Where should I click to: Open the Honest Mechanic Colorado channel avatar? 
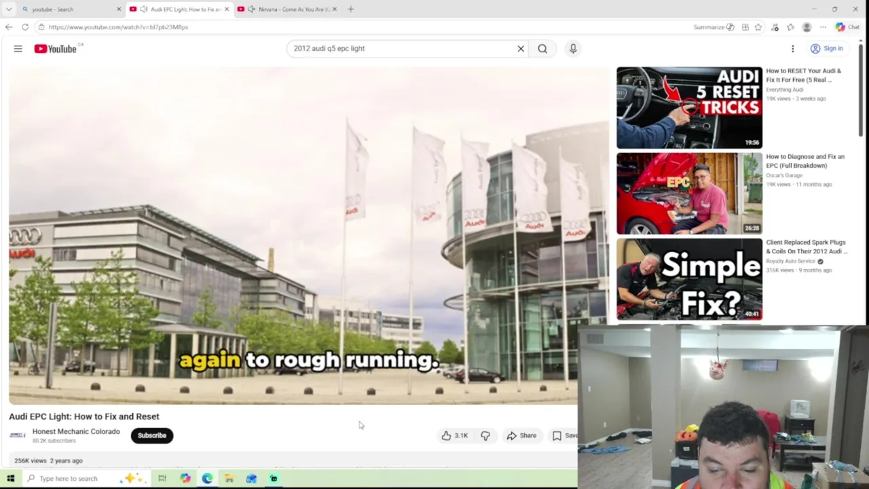pyautogui.click(x=18, y=435)
